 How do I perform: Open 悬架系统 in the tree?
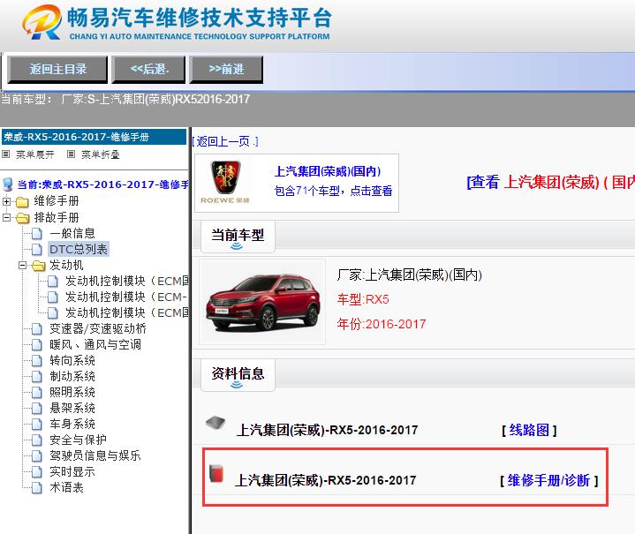pos(72,408)
